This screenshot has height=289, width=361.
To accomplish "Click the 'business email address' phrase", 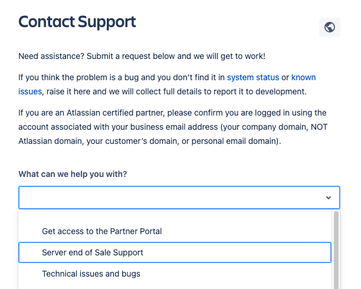I will 174,127.
